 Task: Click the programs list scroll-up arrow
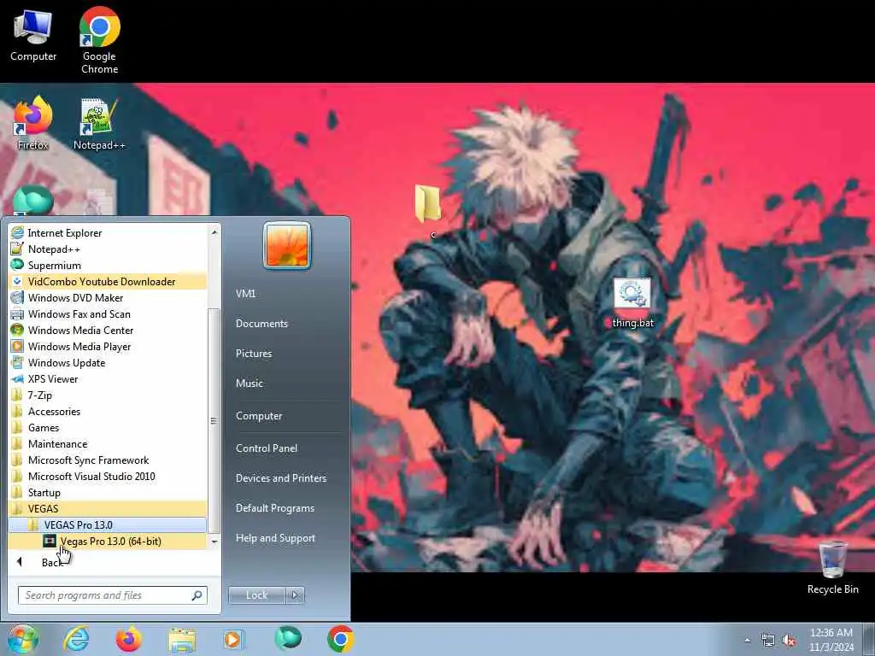click(214, 231)
